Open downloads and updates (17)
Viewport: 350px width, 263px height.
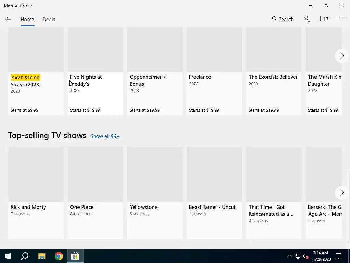point(323,20)
